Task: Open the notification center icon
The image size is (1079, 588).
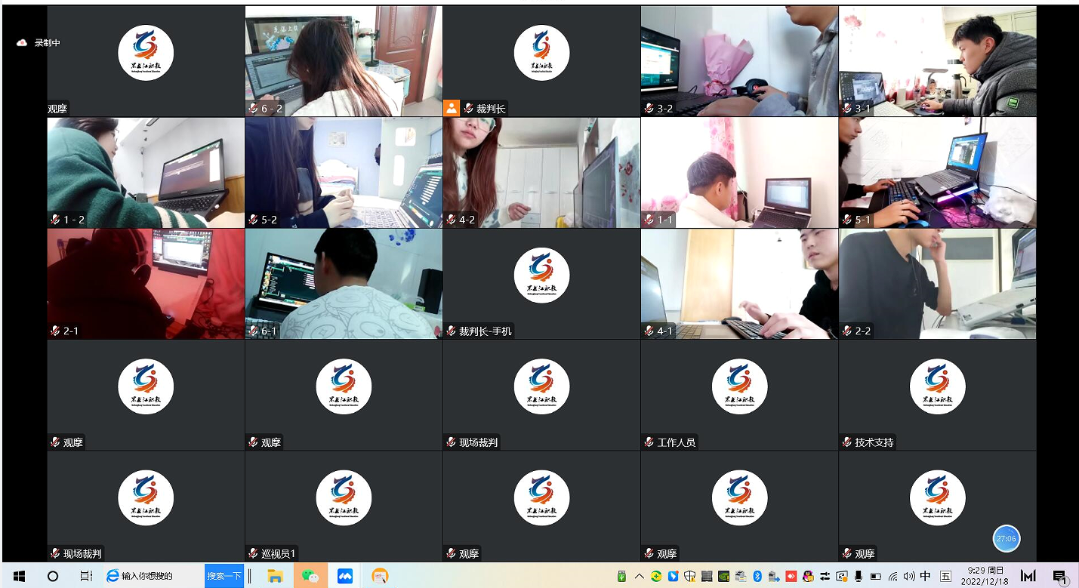Action: [1059, 576]
